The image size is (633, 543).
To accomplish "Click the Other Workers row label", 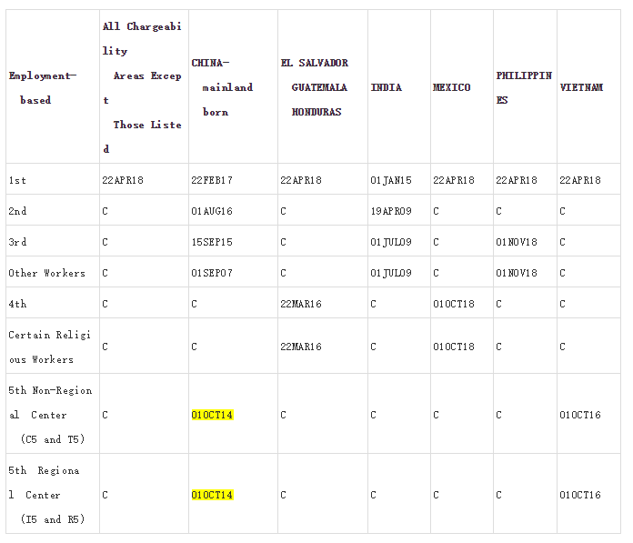I will 46,273.
